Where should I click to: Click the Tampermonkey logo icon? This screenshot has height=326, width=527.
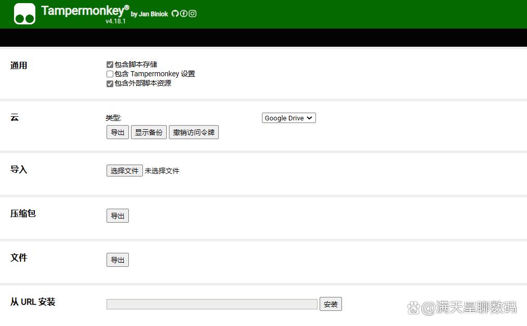coord(24,14)
